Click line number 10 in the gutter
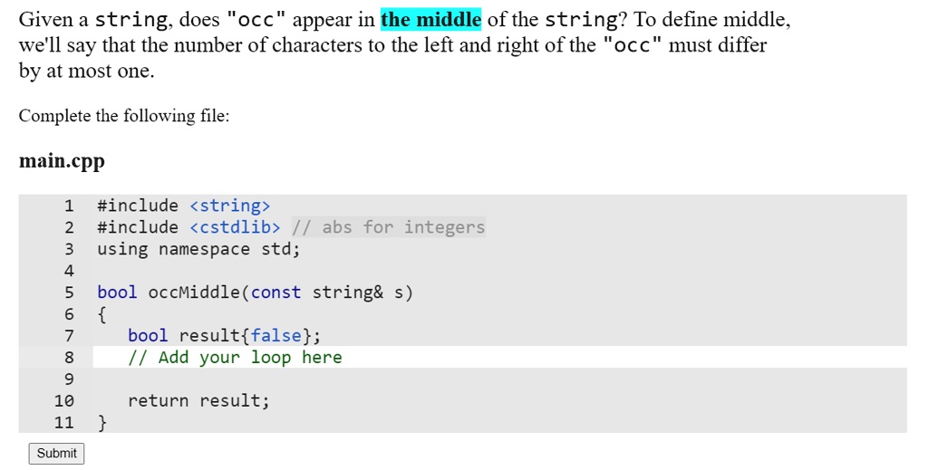The height and width of the screenshot is (470, 928). coord(64,401)
